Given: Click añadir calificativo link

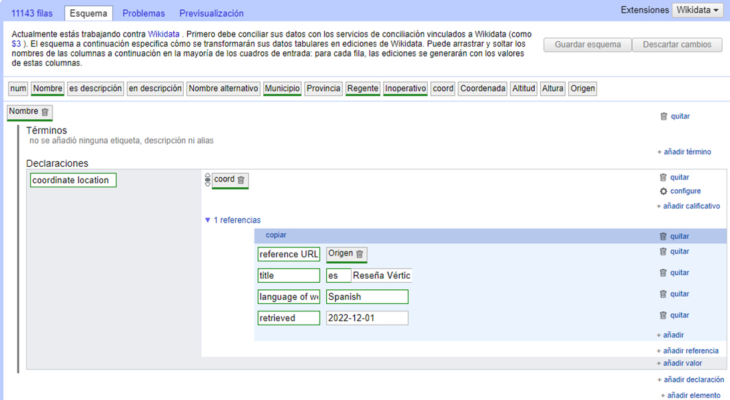Looking at the screenshot, I should pos(688,206).
